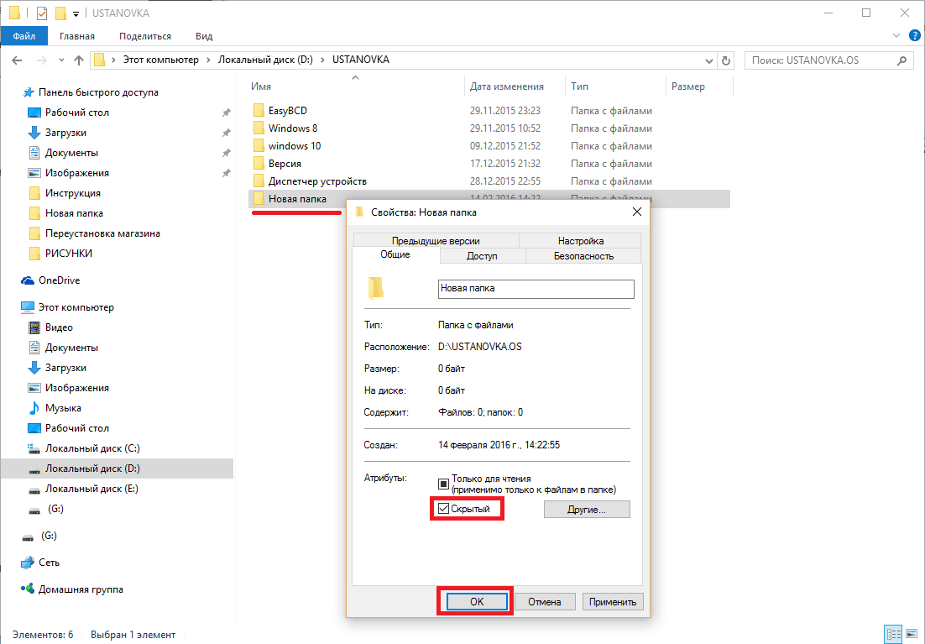The image size is (925, 644).
Task: Open OneDrive in the navigation pane
Action: click(59, 280)
